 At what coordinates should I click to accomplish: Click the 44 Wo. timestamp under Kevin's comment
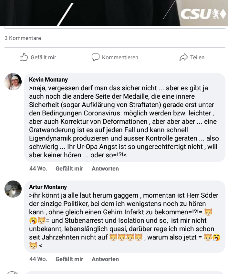pyautogui.click(x=38, y=169)
